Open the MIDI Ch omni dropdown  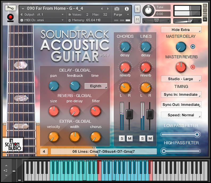click(x=43, y=20)
